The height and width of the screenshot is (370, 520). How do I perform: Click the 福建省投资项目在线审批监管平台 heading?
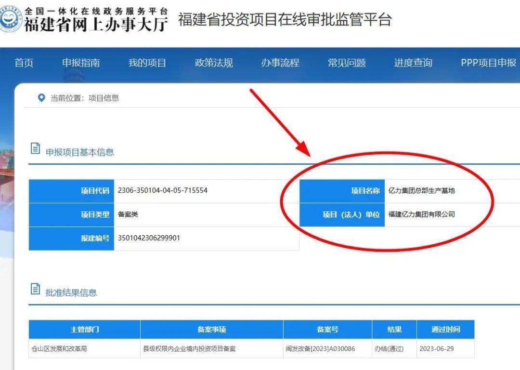pos(285,19)
